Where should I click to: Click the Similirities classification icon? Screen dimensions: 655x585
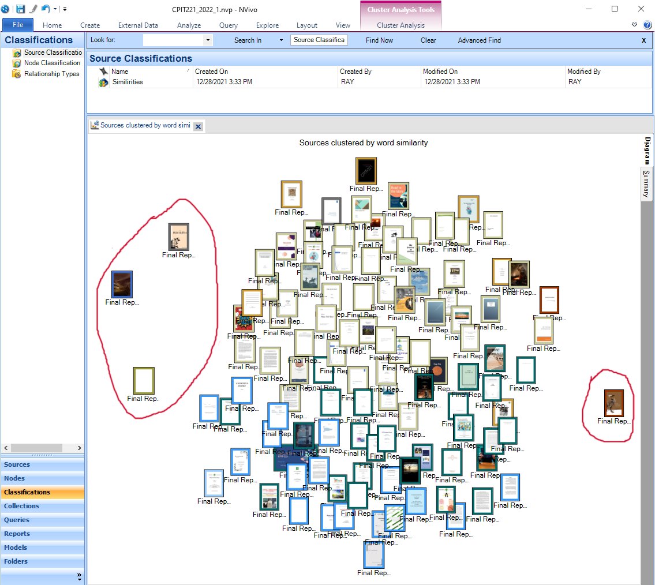(x=104, y=82)
